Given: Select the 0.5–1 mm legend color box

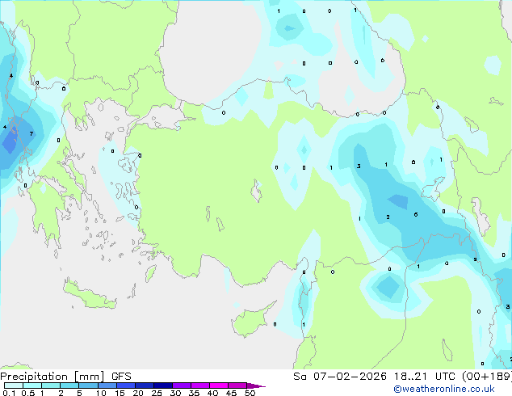Looking at the screenshot, I should [x=32, y=385].
